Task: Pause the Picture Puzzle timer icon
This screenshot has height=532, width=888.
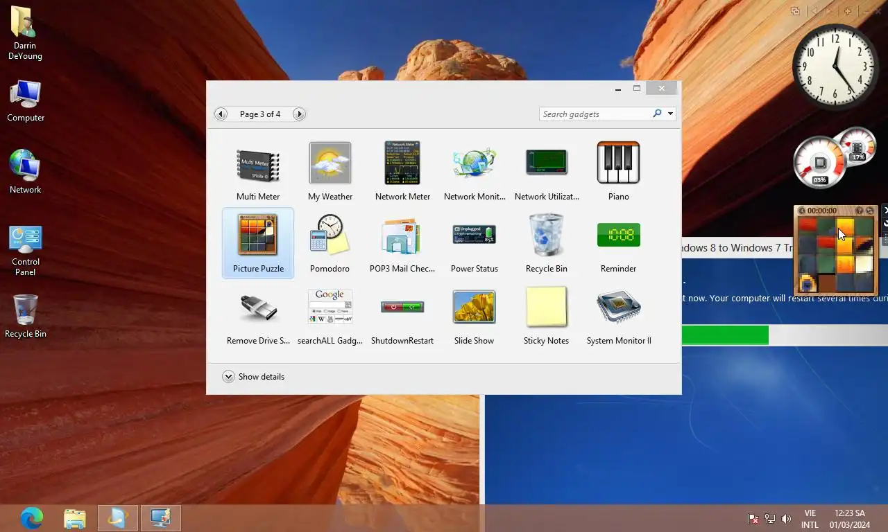Action: point(802,211)
